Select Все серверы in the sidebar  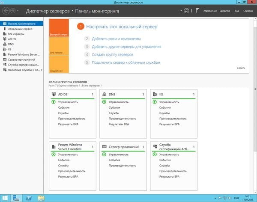pyautogui.click(x=22, y=34)
